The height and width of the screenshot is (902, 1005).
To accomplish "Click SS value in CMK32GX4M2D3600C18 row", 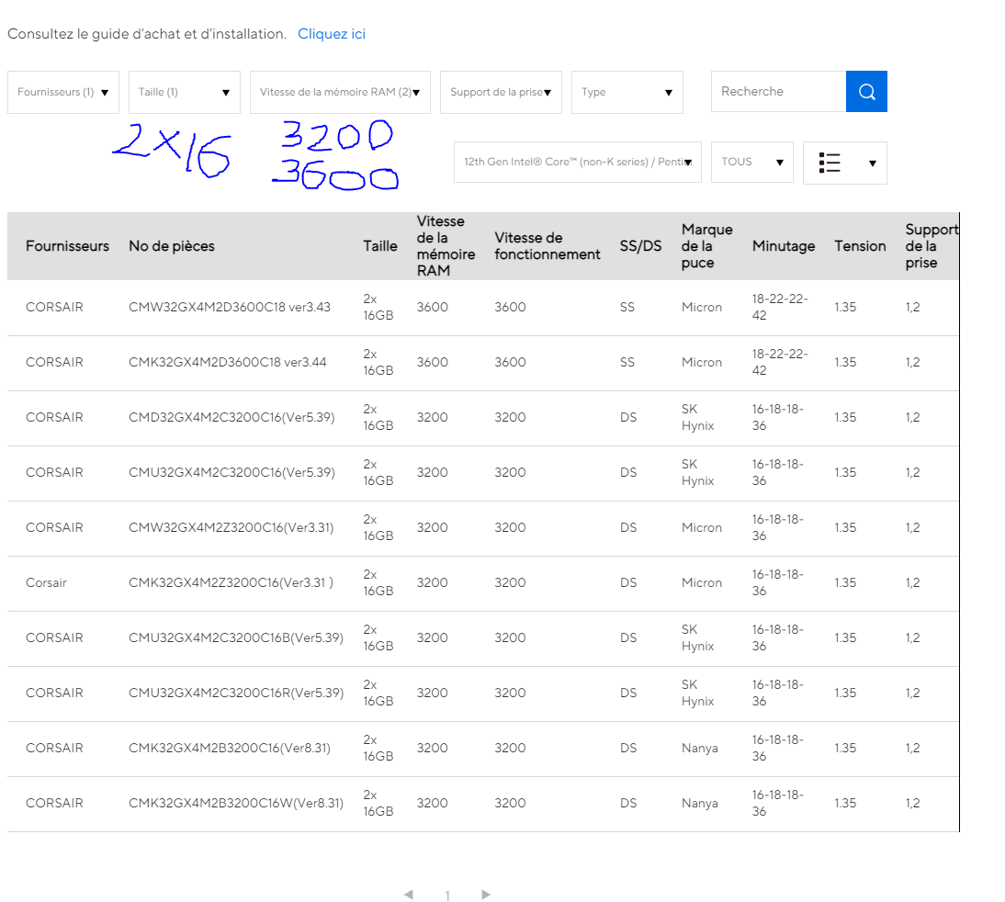I will point(627,362).
